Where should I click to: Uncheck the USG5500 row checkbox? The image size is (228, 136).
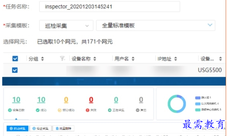point(15,70)
